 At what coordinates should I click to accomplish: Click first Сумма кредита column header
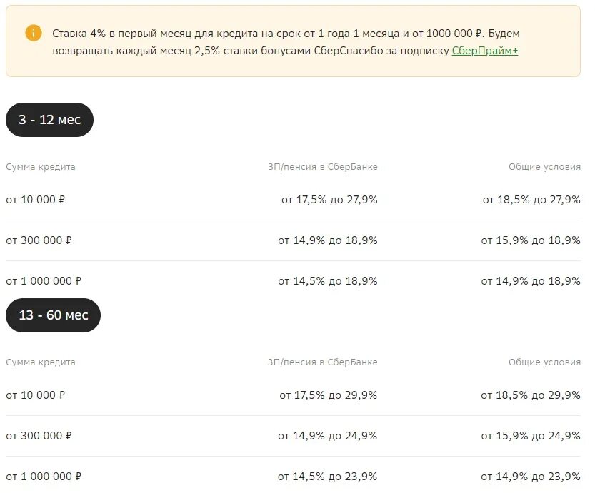pyautogui.click(x=41, y=167)
